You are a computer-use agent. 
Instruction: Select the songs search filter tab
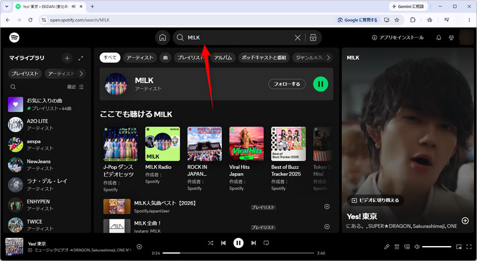(x=166, y=58)
